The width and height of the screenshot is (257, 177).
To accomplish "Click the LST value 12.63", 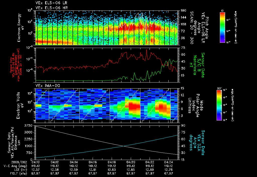I will pos(112,170).
